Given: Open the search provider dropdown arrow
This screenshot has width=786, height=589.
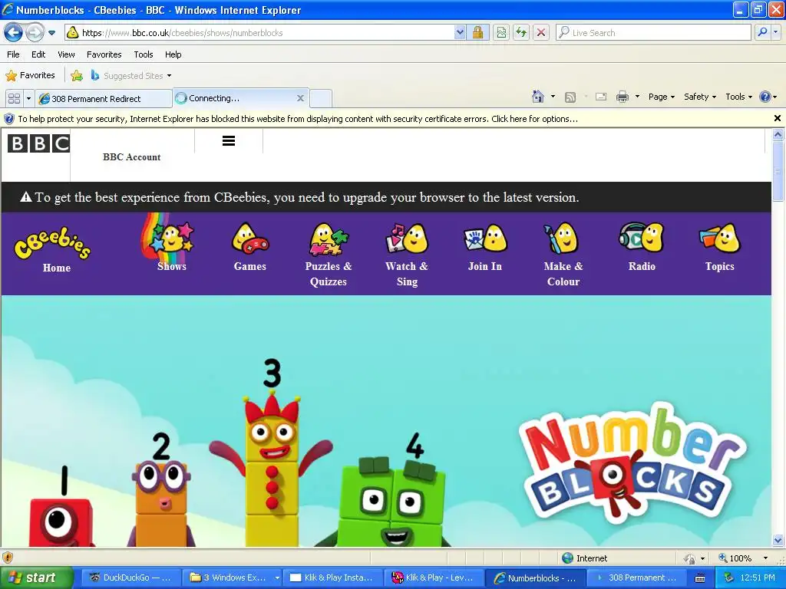Looking at the screenshot, I should 775,32.
